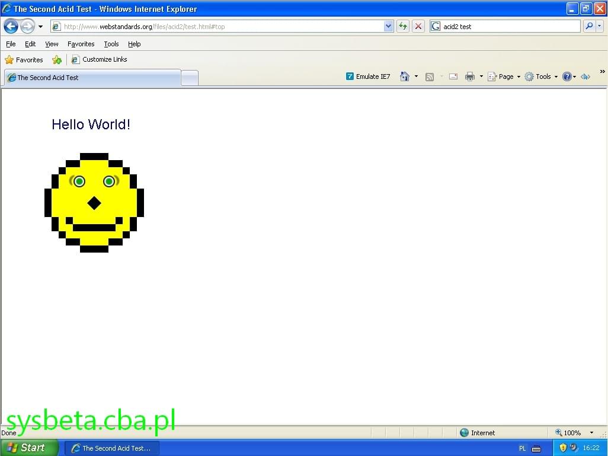Click the Emulate IE7 button

pyautogui.click(x=368, y=76)
